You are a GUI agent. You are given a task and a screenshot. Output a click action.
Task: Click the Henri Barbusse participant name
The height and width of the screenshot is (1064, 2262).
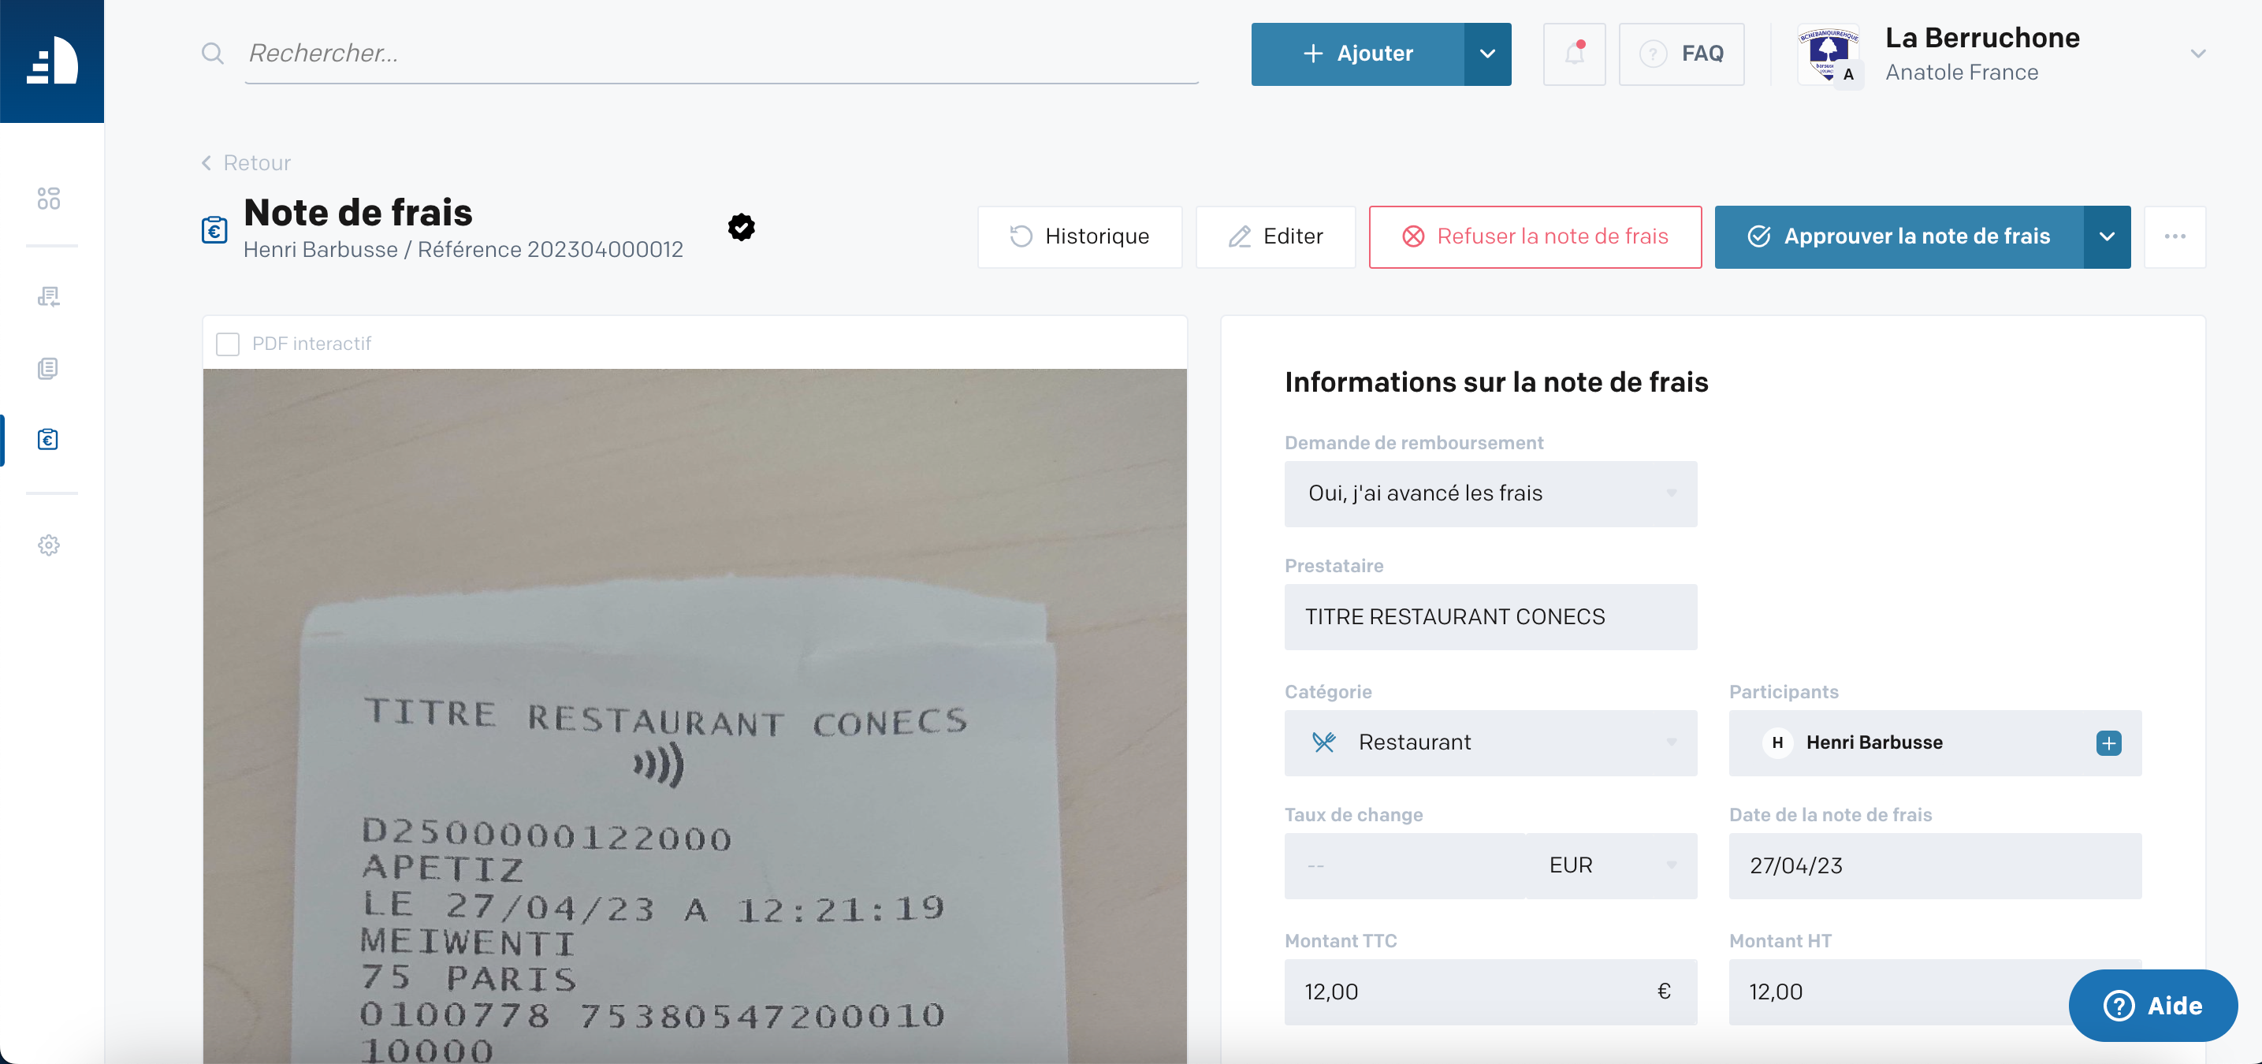tap(1874, 742)
